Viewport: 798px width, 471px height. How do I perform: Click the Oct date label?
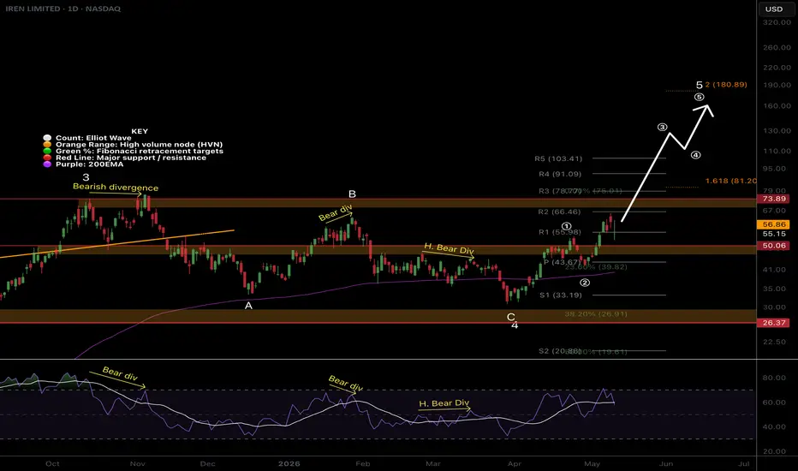tap(52, 464)
